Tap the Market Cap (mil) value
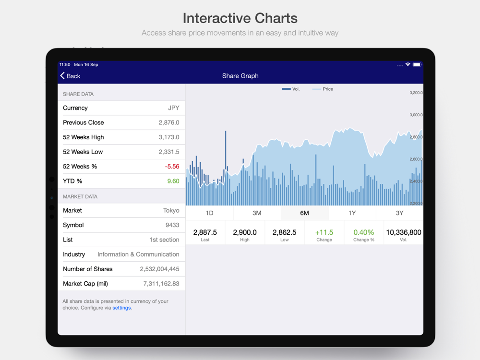Screen dimensions: 480x360 [161, 284]
